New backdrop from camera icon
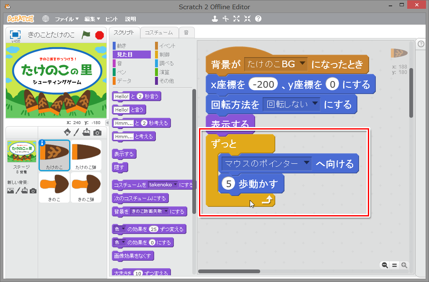The width and height of the screenshot is (429, 282). [x=33, y=191]
